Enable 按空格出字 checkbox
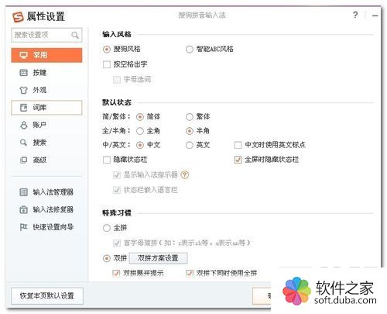The image size is (387, 314). click(x=107, y=64)
